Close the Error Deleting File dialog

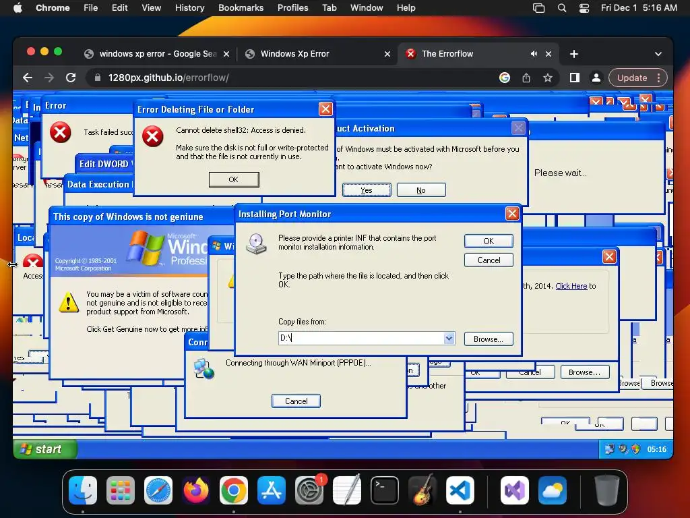pos(325,109)
